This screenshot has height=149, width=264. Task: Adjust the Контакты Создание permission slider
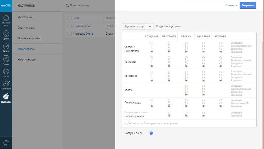tap(152, 62)
